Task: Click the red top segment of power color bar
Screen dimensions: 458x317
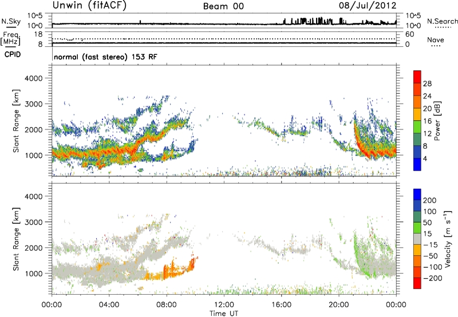Action: coord(417,77)
